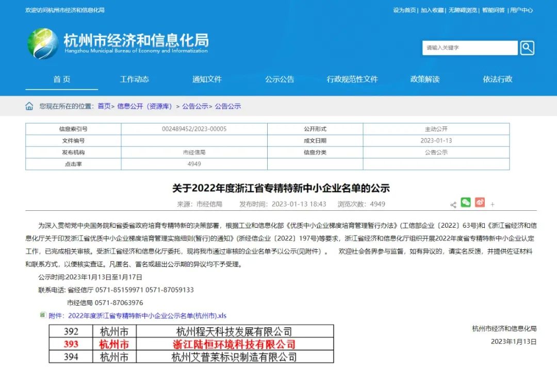Click the signature date 2023年1月13日

pyautogui.click(x=514, y=342)
